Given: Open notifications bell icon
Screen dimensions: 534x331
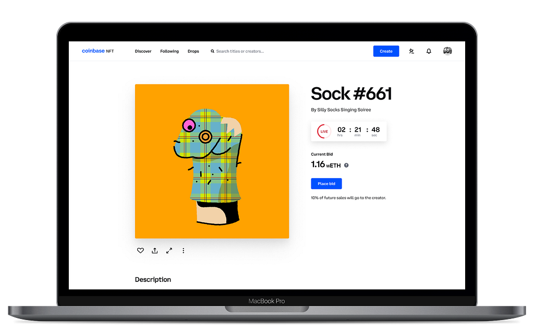Looking at the screenshot, I should [429, 51].
